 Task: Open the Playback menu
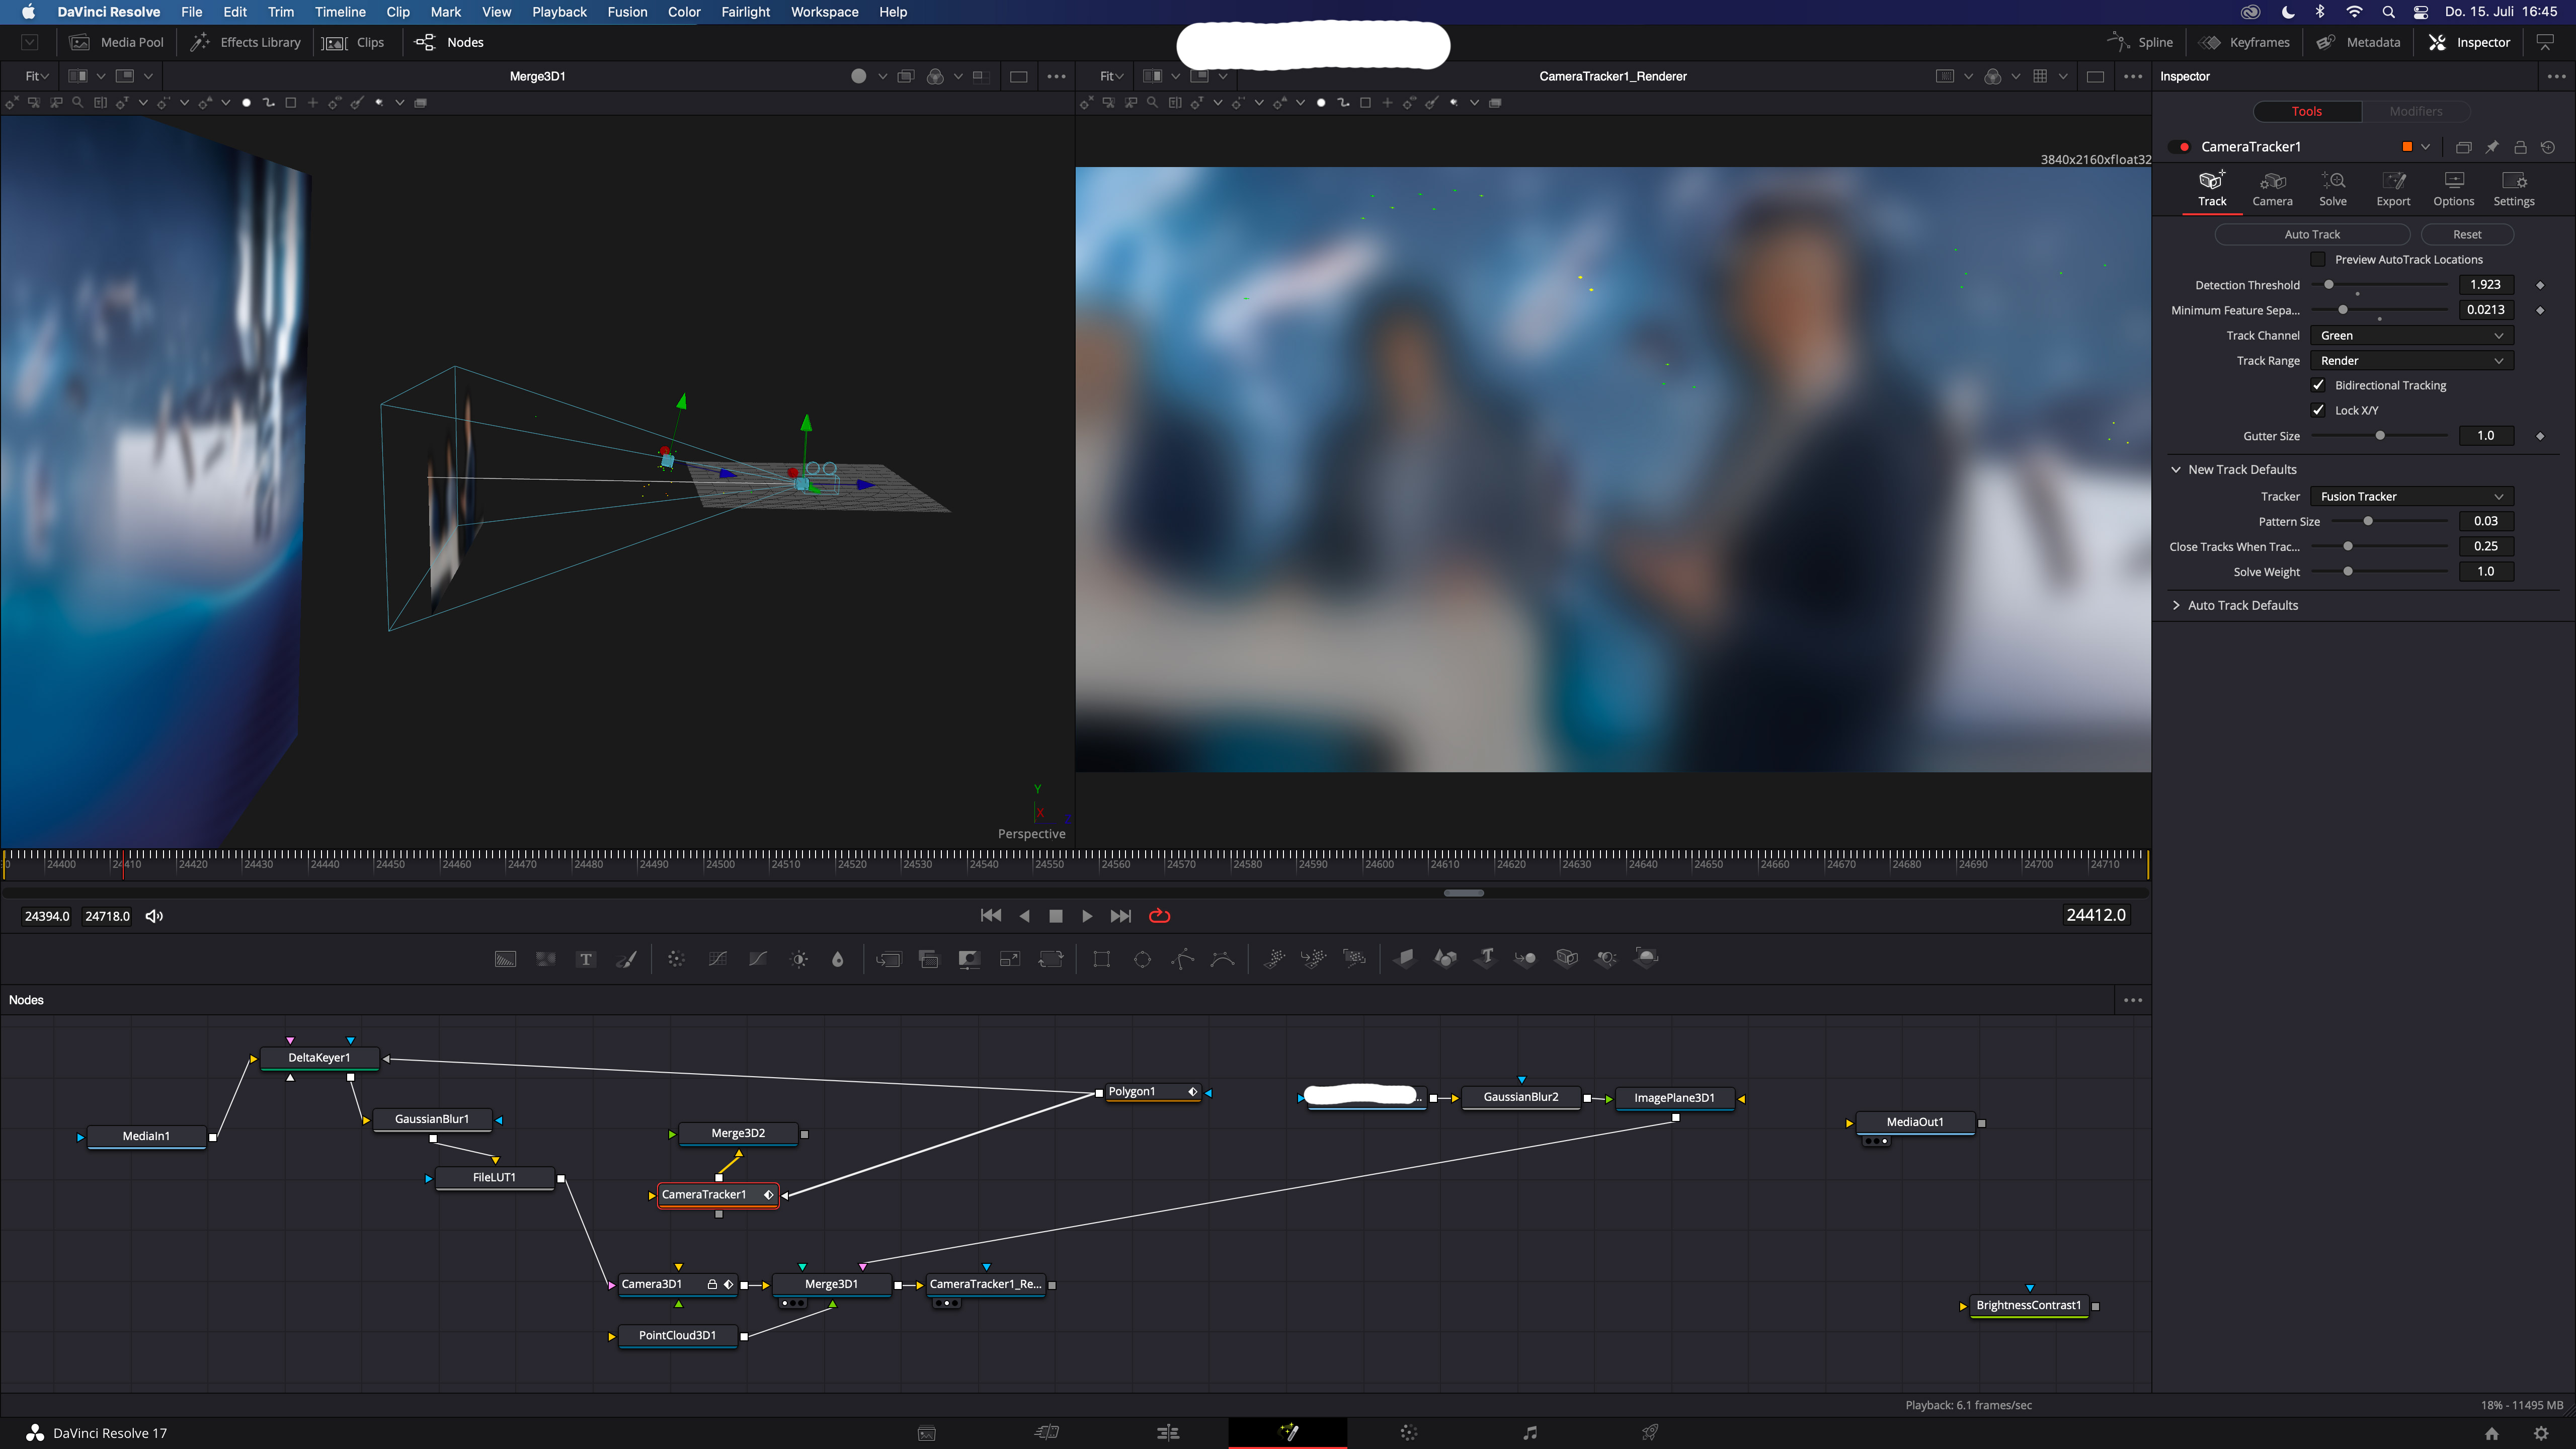pos(559,12)
